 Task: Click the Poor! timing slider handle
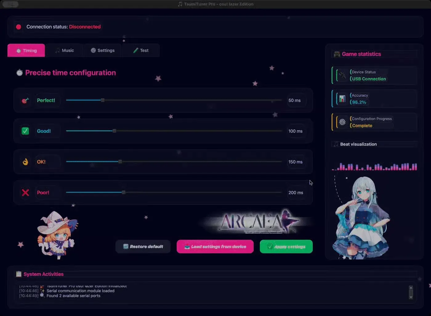pyautogui.click(x=124, y=192)
